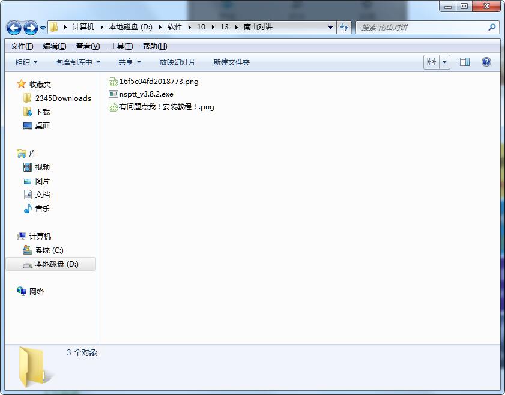Select 南山对讲 in the address breadcrumb
This screenshot has width=505, height=395.
point(258,27)
